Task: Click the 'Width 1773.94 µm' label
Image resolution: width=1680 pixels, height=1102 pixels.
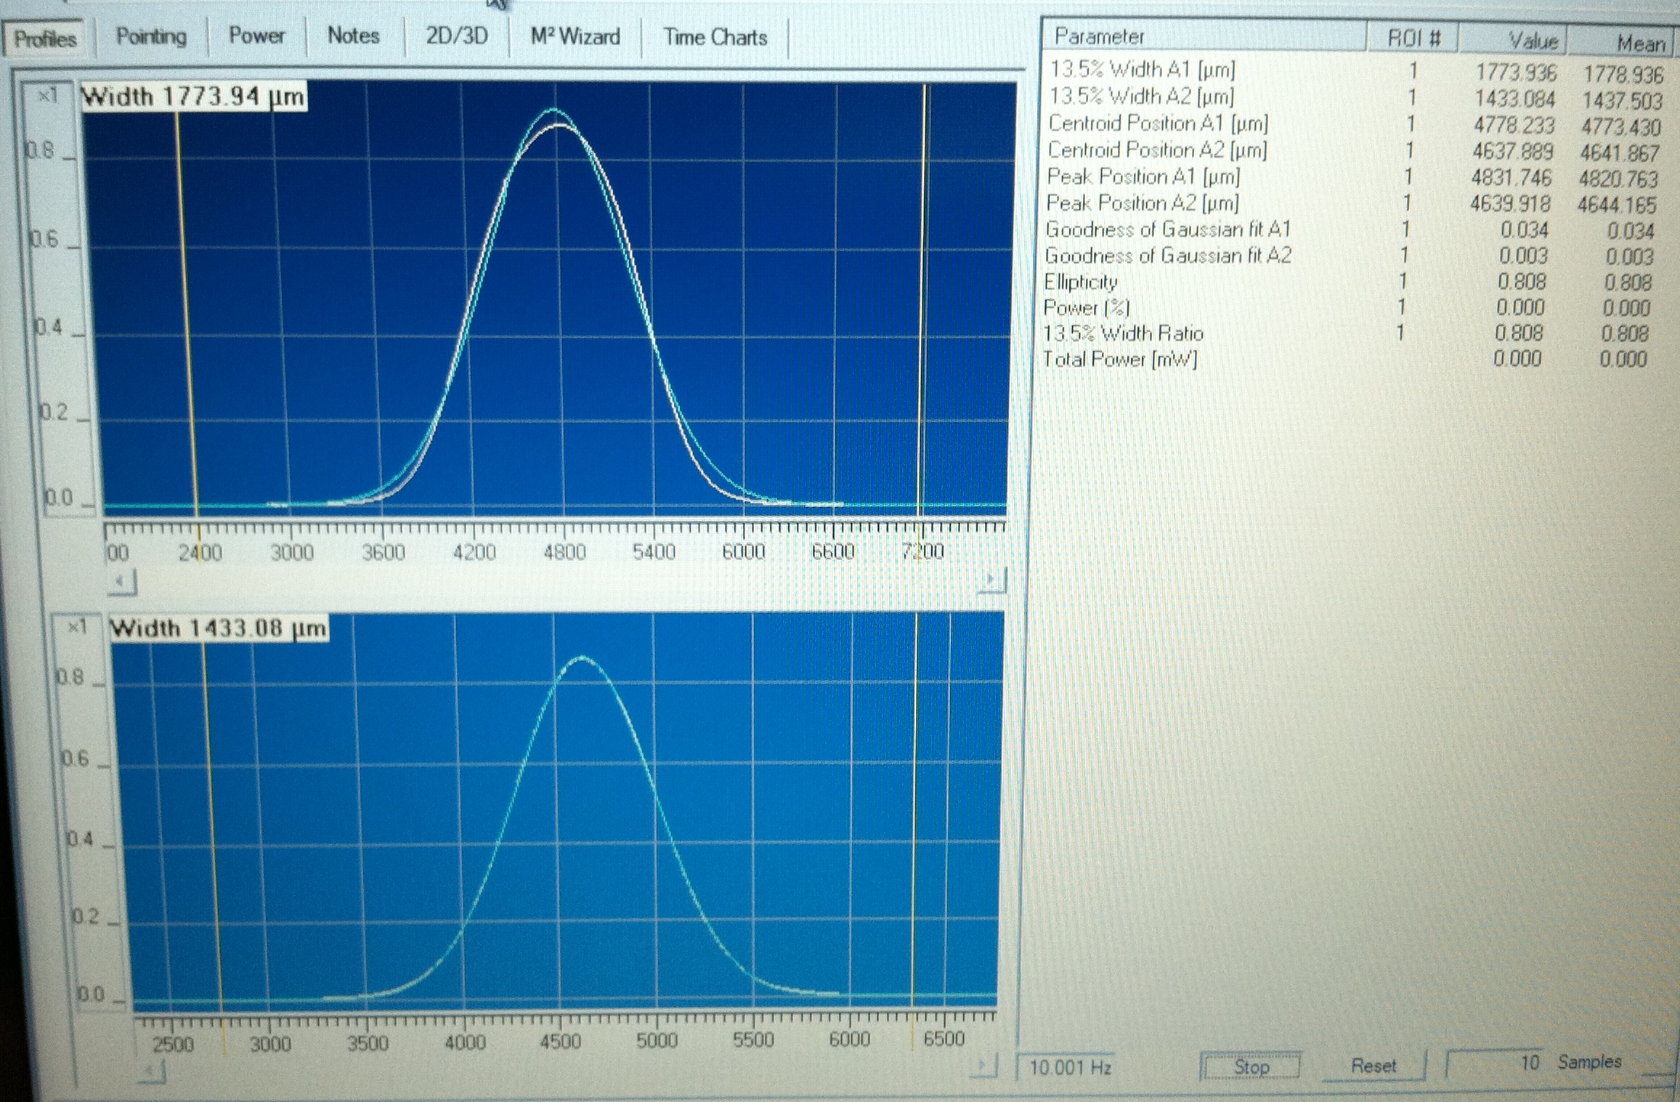Action: tap(193, 97)
